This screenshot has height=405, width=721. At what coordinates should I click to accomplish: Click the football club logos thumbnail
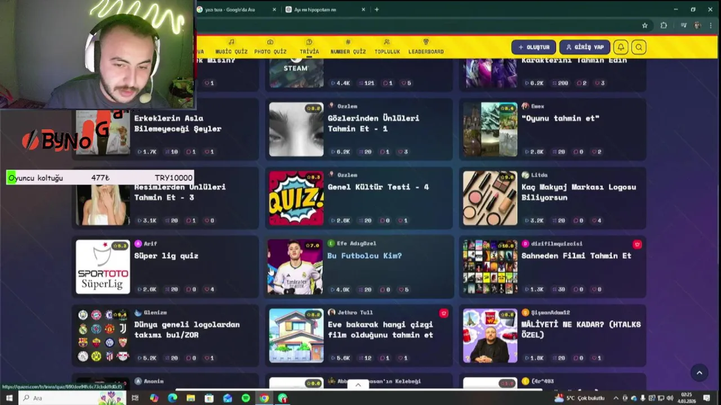click(x=103, y=335)
